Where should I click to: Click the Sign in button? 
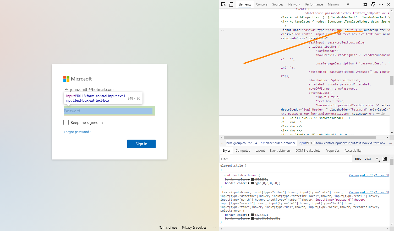pos(141,144)
